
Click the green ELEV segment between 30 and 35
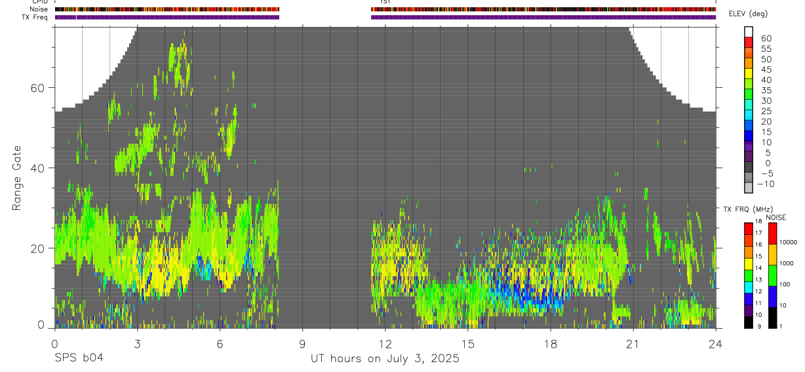749,94
